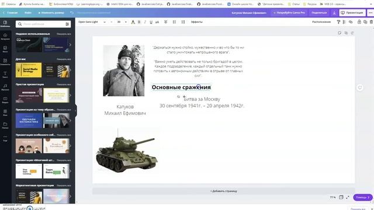
Task: Click the copy style paint roller icon
Action: pyautogui.click(x=338, y=22)
